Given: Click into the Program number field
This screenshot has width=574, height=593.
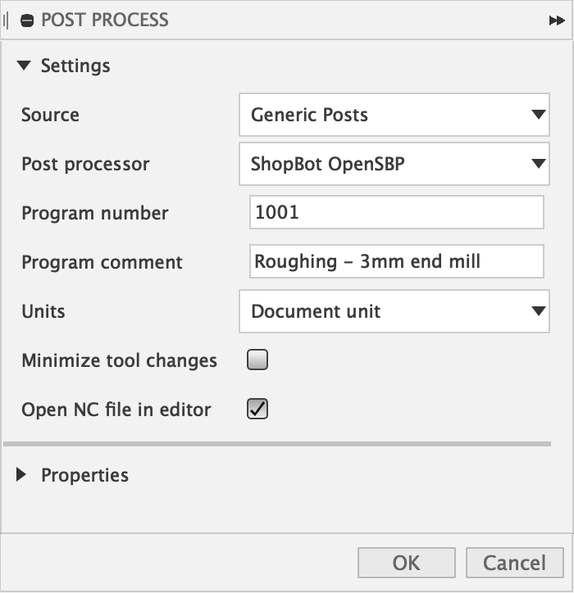Looking at the screenshot, I should click(397, 212).
